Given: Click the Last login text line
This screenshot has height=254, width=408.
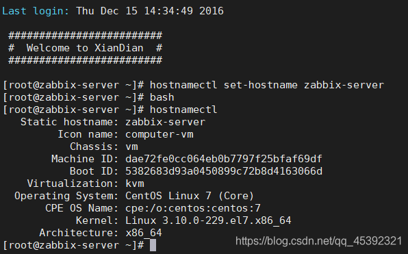Looking at the screenshot, I should [113, 11].
